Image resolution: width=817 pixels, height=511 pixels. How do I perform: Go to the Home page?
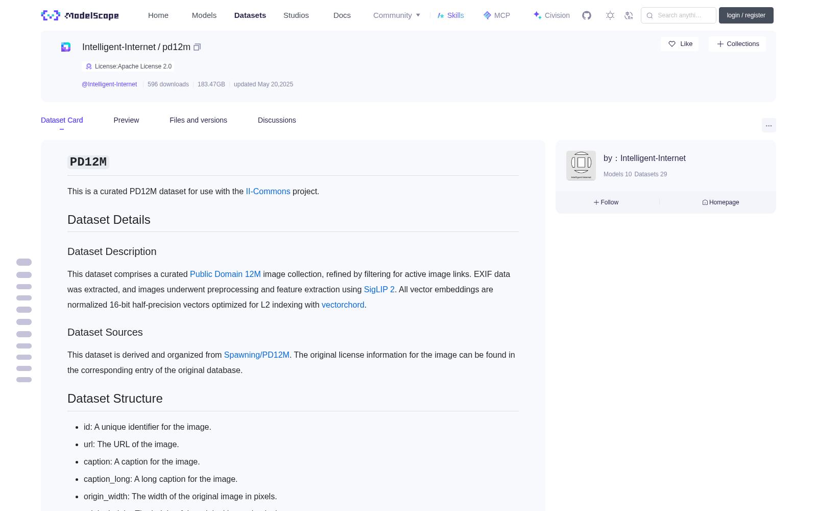click(158, 15)
